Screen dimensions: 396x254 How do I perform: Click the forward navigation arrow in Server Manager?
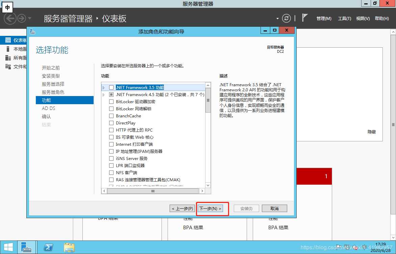(x=22, y=19)
